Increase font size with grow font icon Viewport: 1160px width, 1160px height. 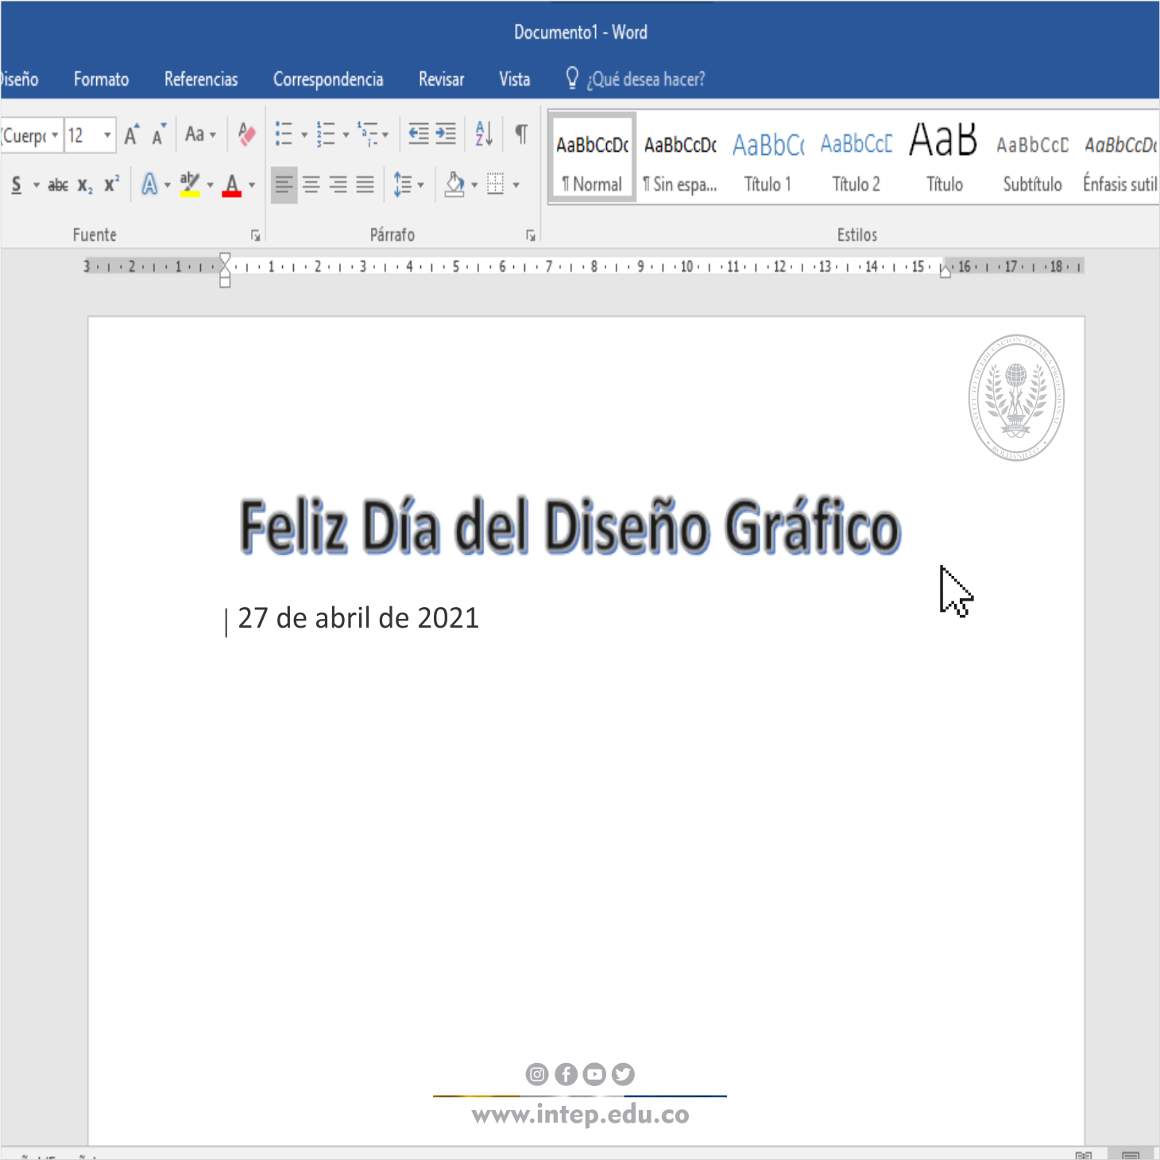[x=132, y=135]
